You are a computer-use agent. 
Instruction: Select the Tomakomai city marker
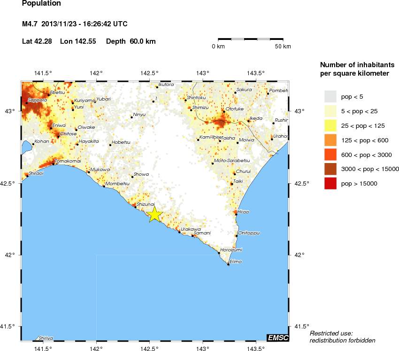pos(54,164)
